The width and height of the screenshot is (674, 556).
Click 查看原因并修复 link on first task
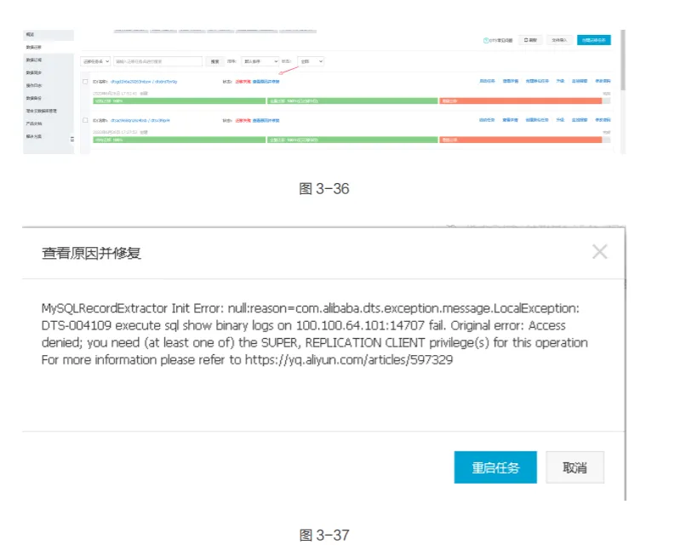(266, 82)
